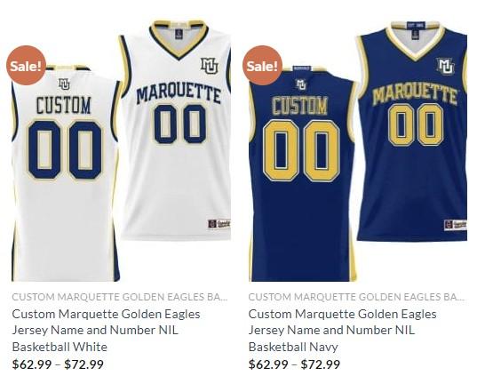
Task: Click the brand tag on white jersey hem
Action: [219, 224]
